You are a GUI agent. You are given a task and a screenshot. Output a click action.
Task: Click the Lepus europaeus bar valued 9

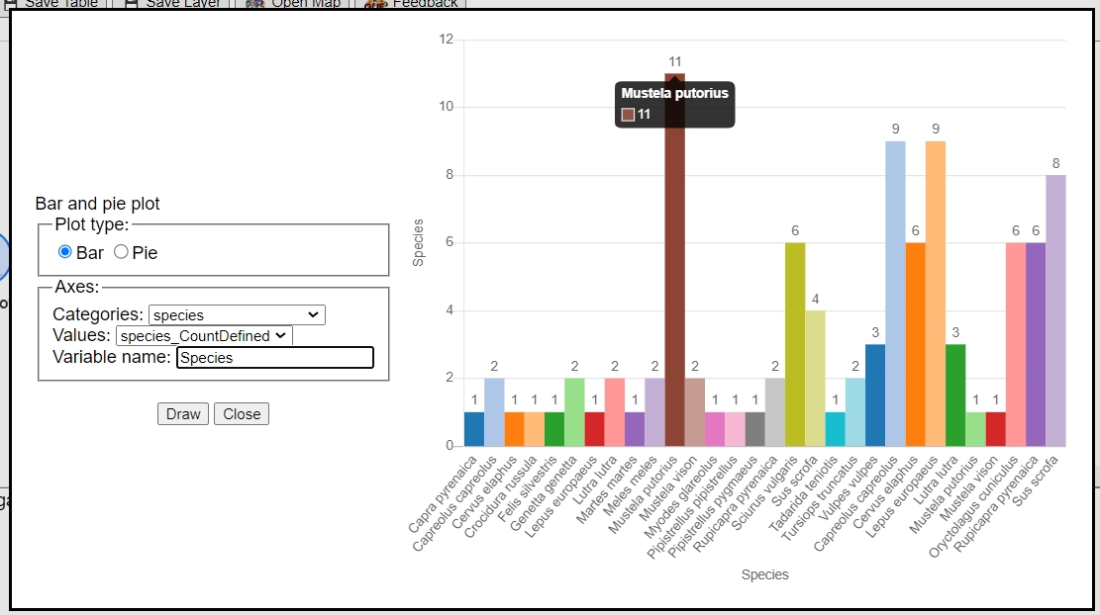click(x=935, y=294)
